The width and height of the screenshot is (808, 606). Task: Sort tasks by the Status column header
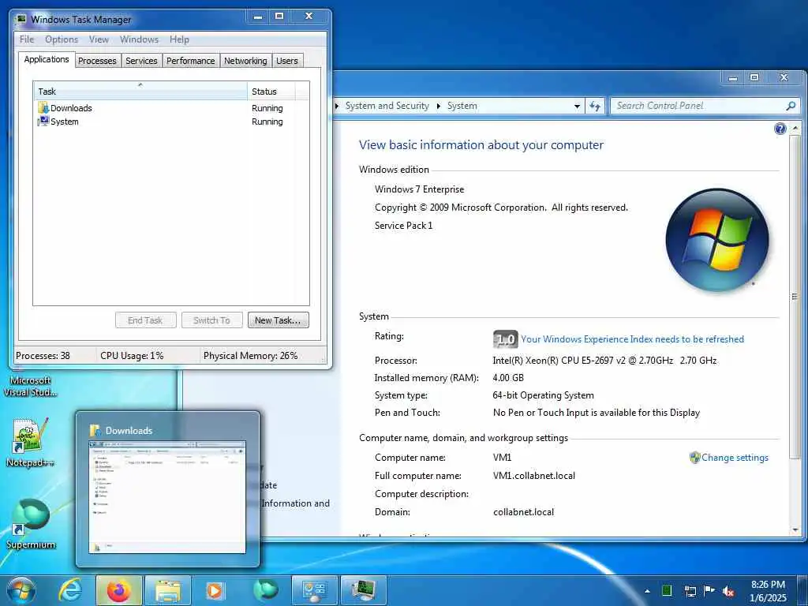(271, 92)
